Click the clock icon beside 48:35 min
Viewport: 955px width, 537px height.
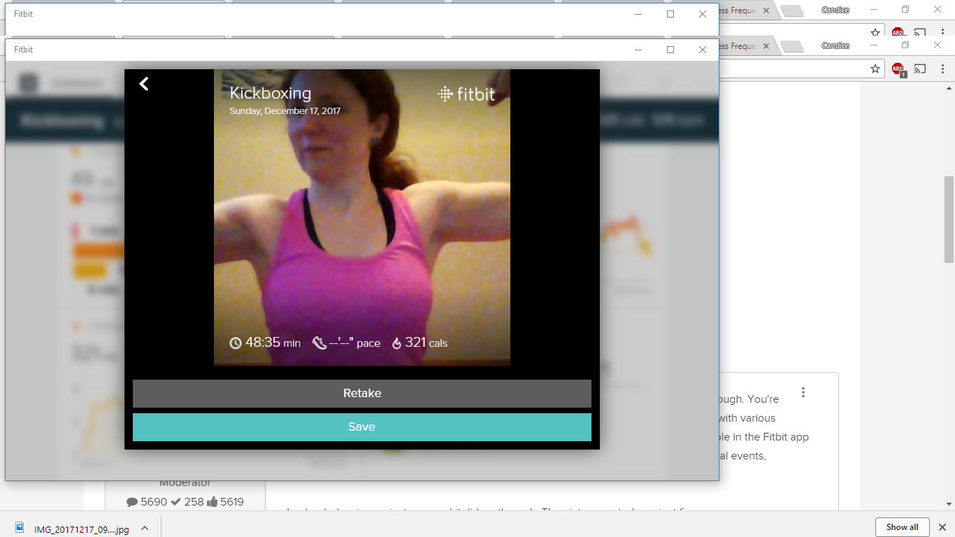(236, 343)
